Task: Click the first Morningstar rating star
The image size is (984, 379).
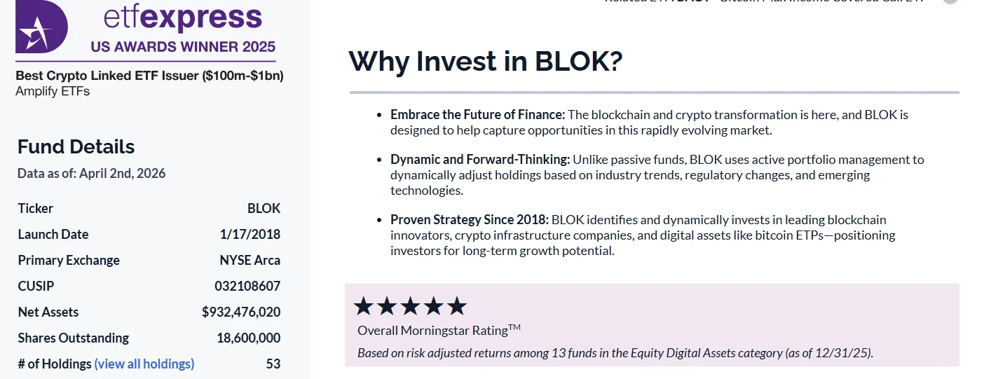Action: click(363, 306)
